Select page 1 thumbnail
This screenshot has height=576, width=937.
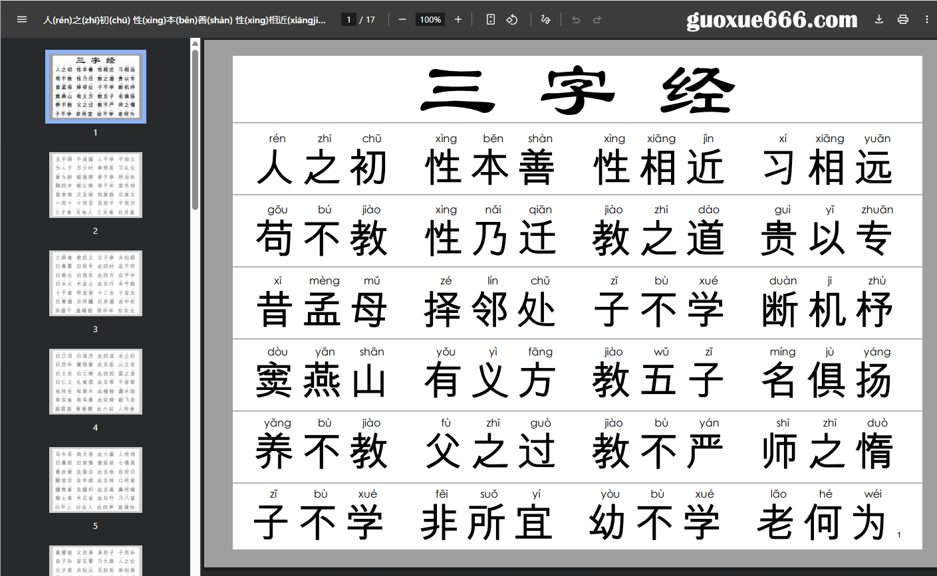tap(96, 87)
